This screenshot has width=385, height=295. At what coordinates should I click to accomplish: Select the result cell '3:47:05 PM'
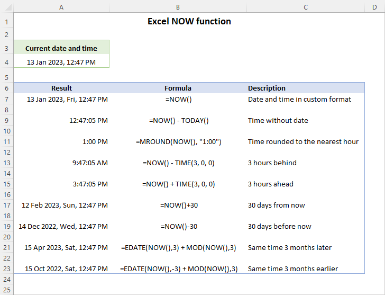coord(61,184)
